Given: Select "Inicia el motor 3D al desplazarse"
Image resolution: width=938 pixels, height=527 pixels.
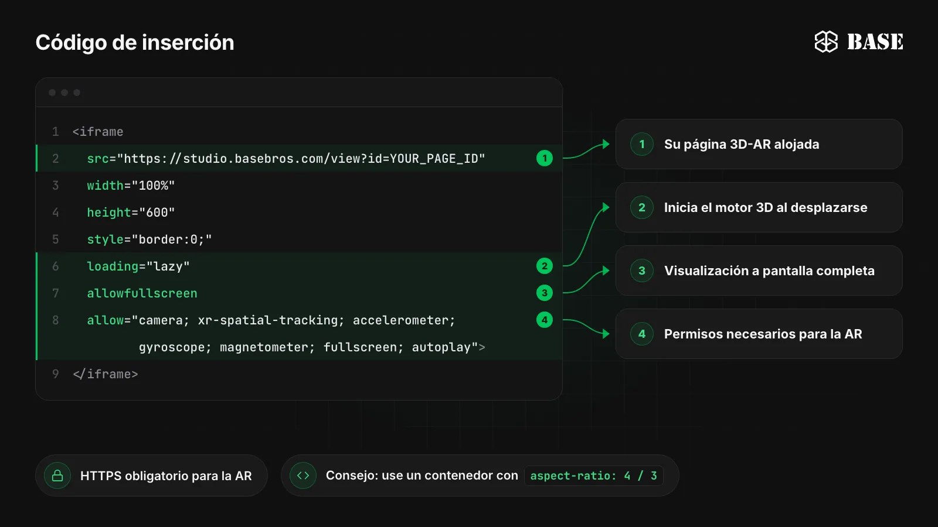Looking at the screenshot, I should coord(766,207).
